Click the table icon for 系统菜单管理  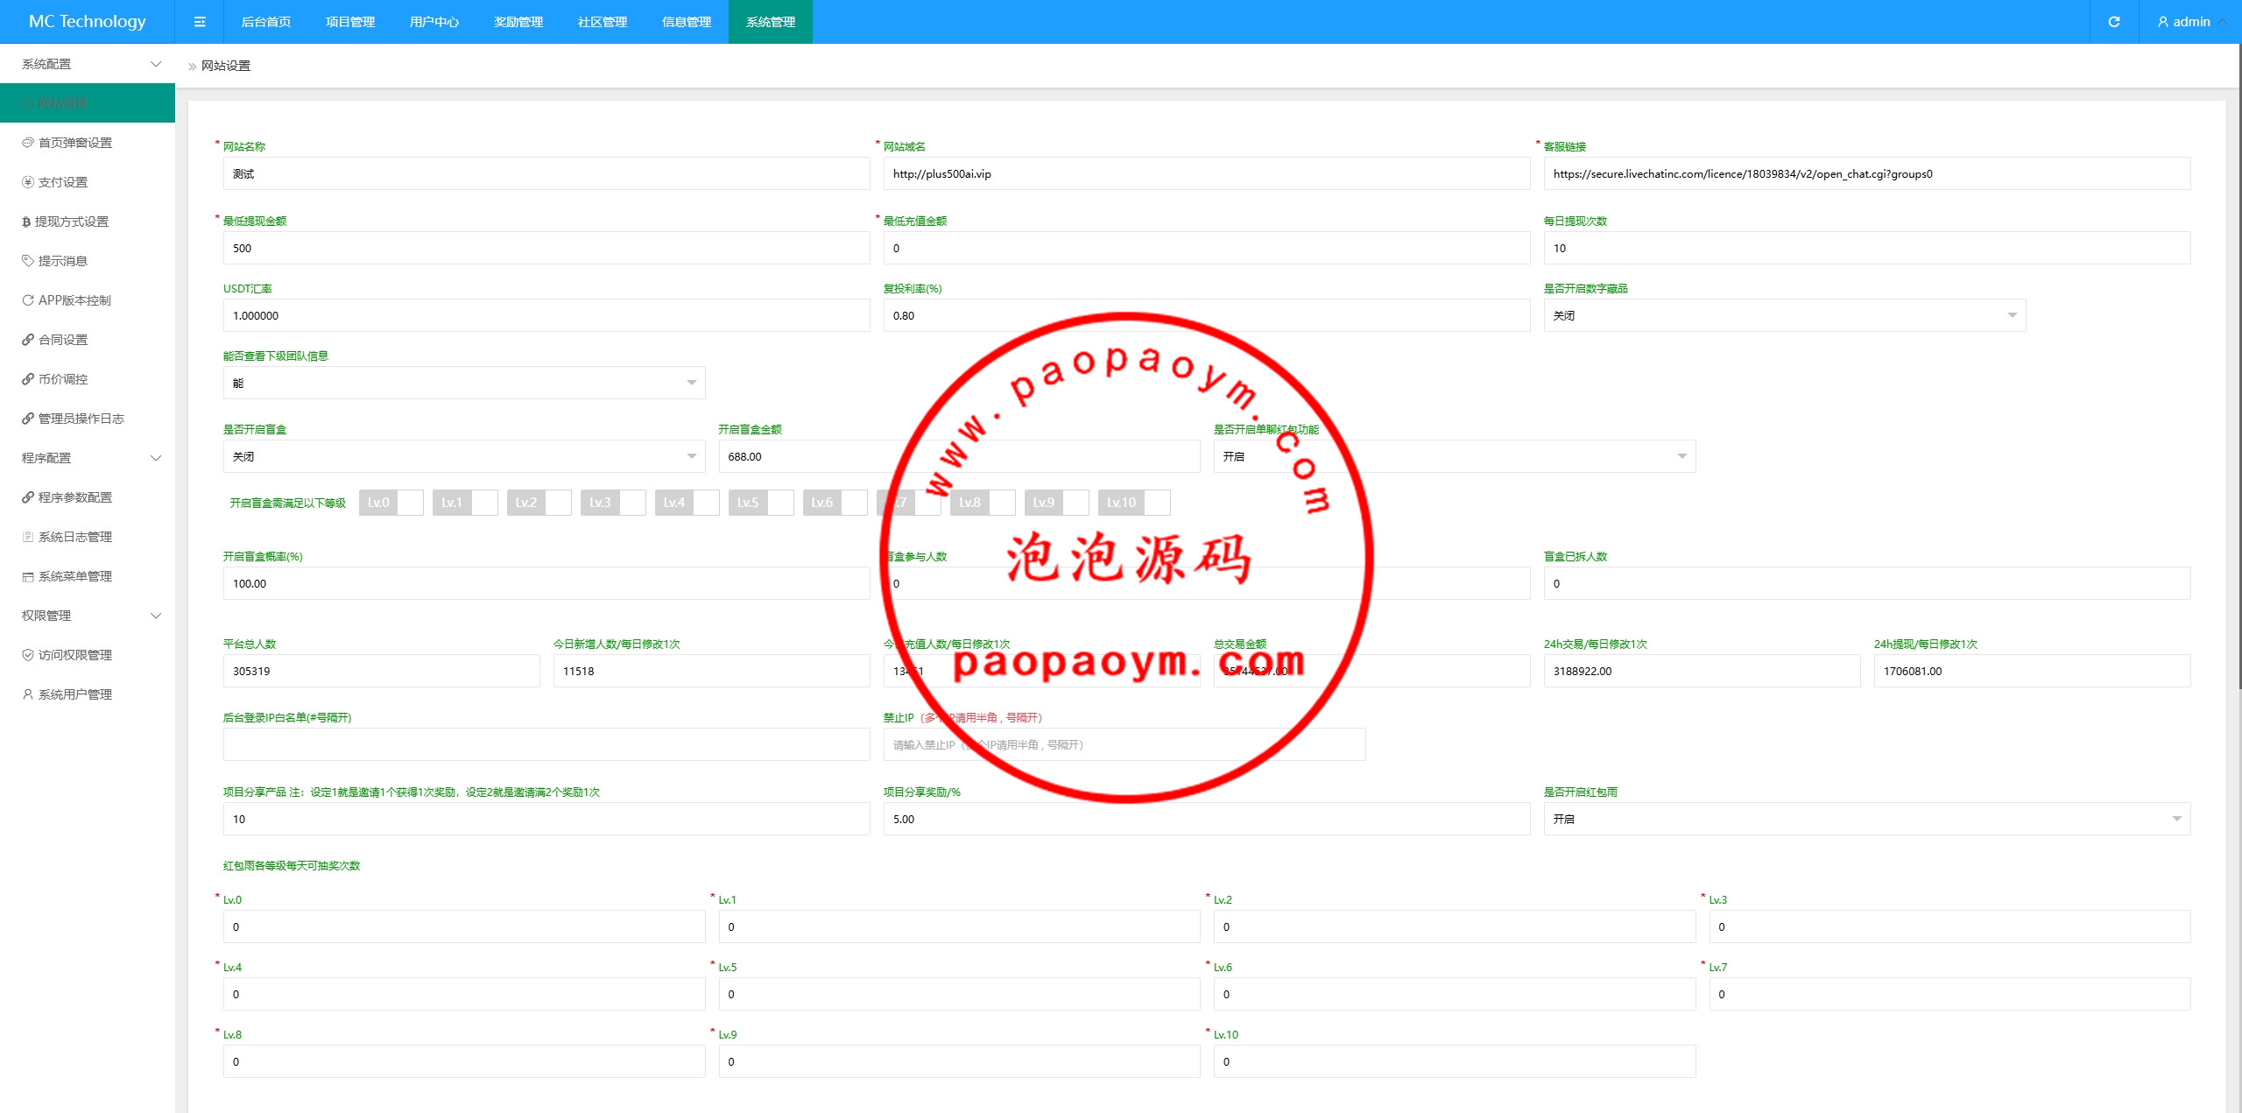pos(28,576)
